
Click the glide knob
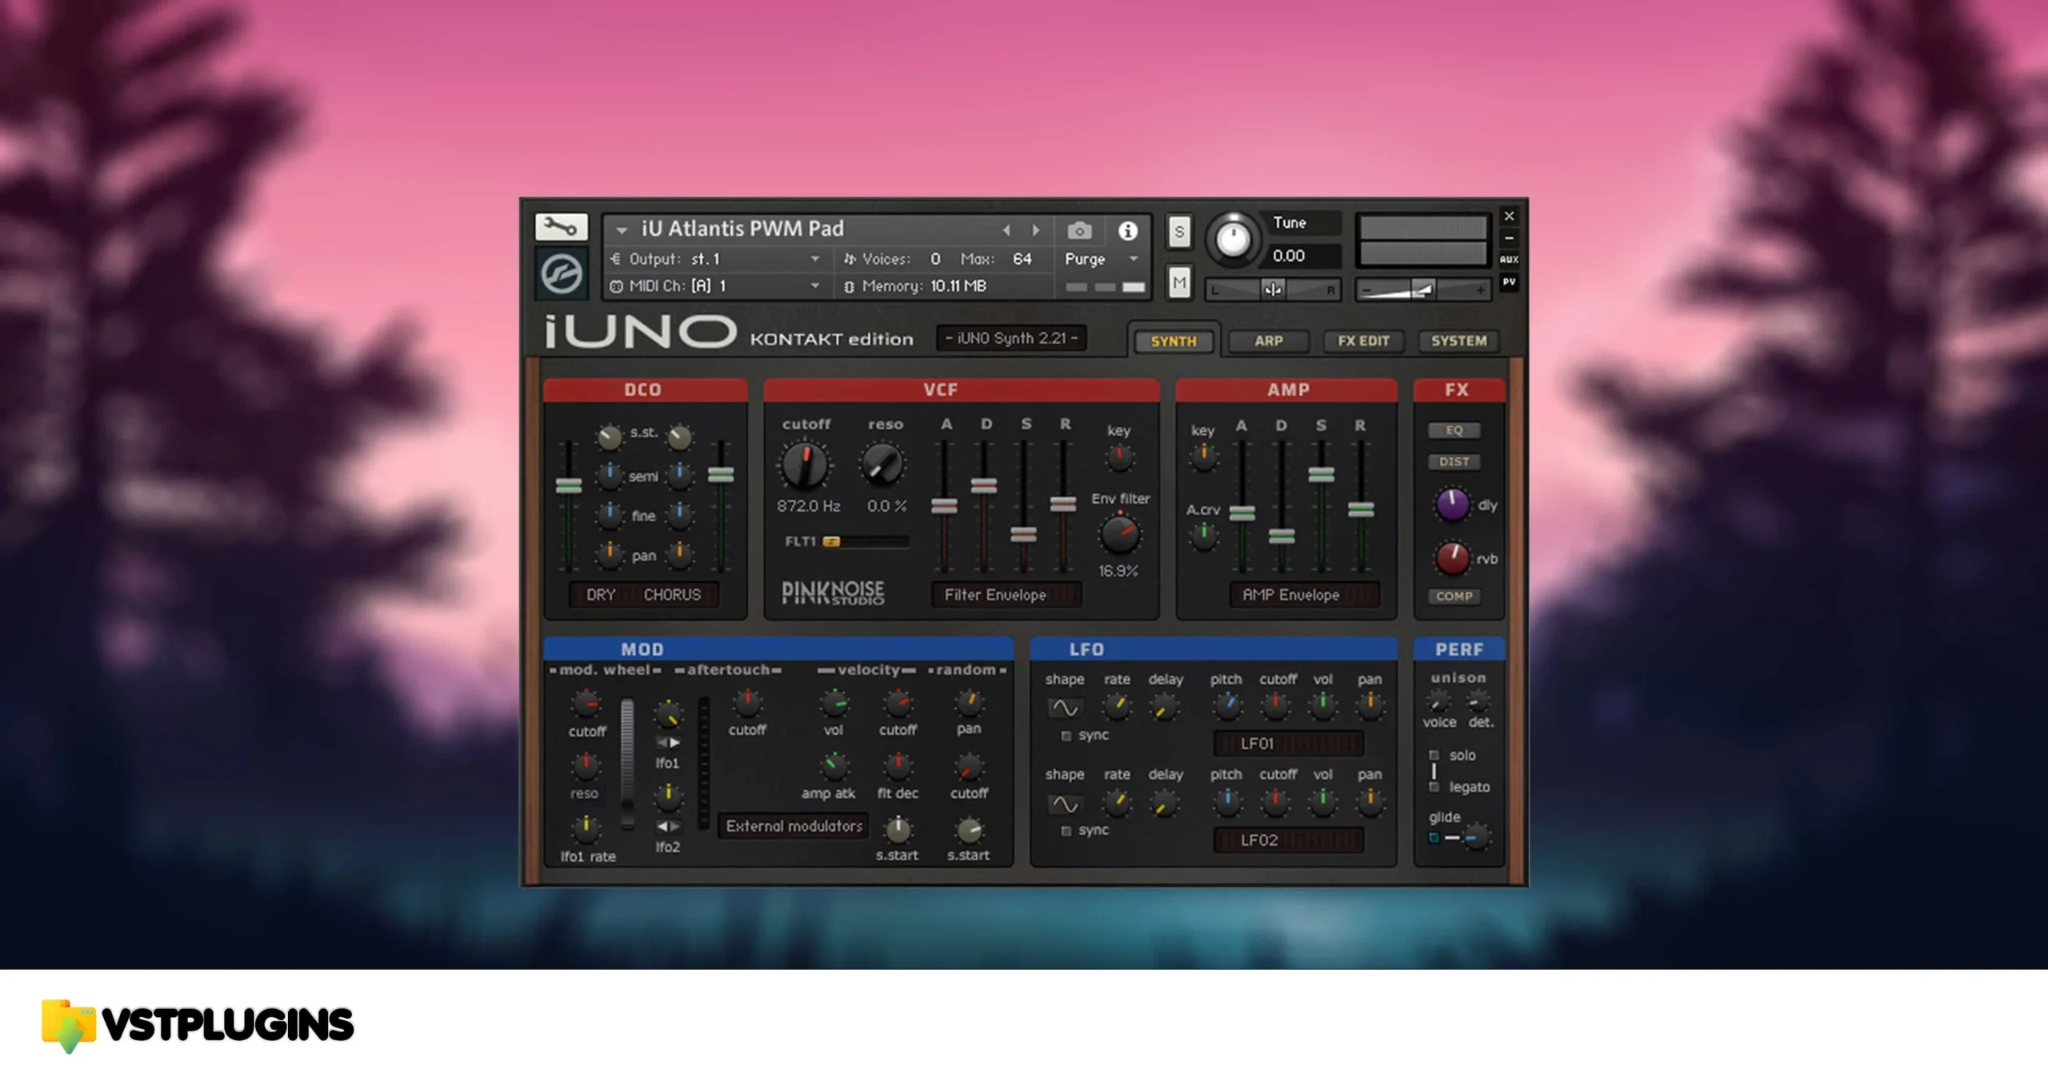[1476, 837]
